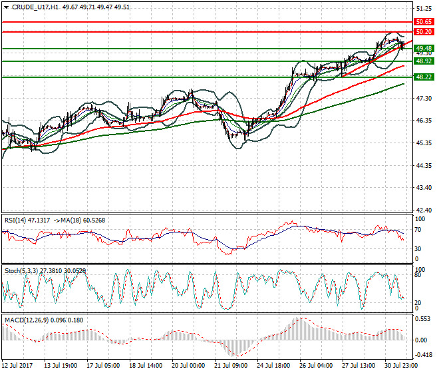Select the MA(18) 60.5268 label
Viewport: 439px width, 373px height.
click(x=83, y=220)
